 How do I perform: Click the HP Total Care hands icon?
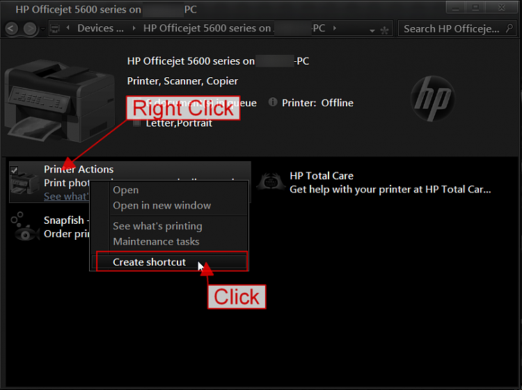(271, 181)
